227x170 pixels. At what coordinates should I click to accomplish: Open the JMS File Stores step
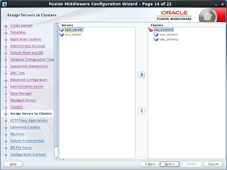[x=21, y=148]
